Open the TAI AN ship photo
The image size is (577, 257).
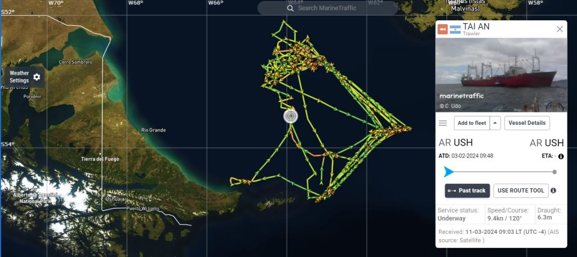(x=501, y=75)
